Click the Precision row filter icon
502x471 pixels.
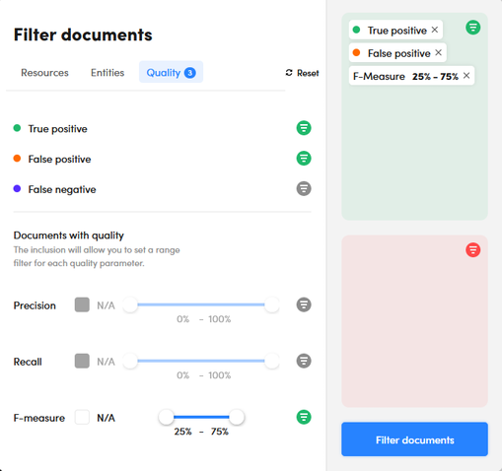(x=304, y=304)
